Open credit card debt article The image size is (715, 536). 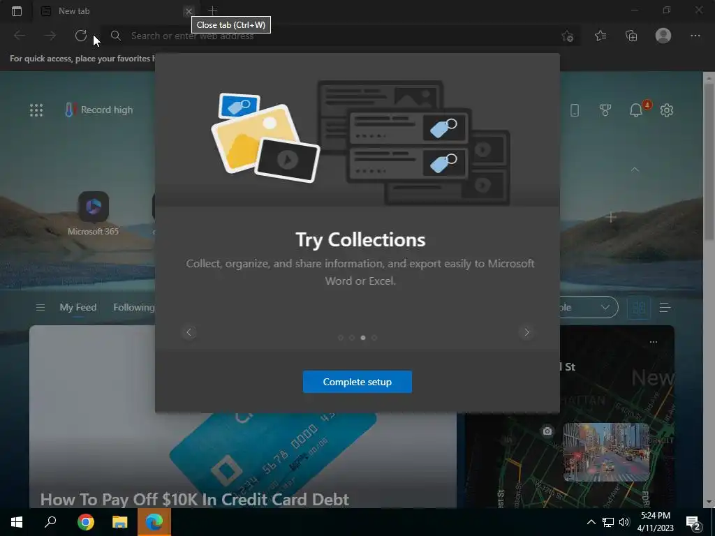click(x=195, y=499)
